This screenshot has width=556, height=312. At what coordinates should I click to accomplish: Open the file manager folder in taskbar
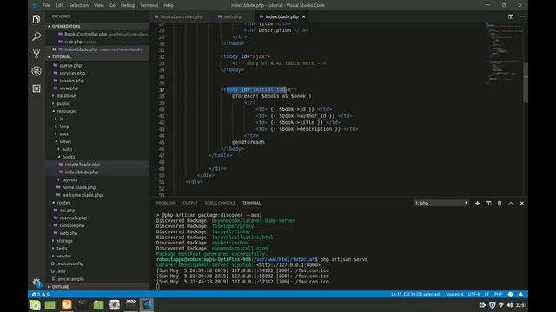pyautogui.click(x=98, y=305)
